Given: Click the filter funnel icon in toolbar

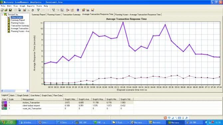Looking at the screenshot, I should click(x=38, y=10).
